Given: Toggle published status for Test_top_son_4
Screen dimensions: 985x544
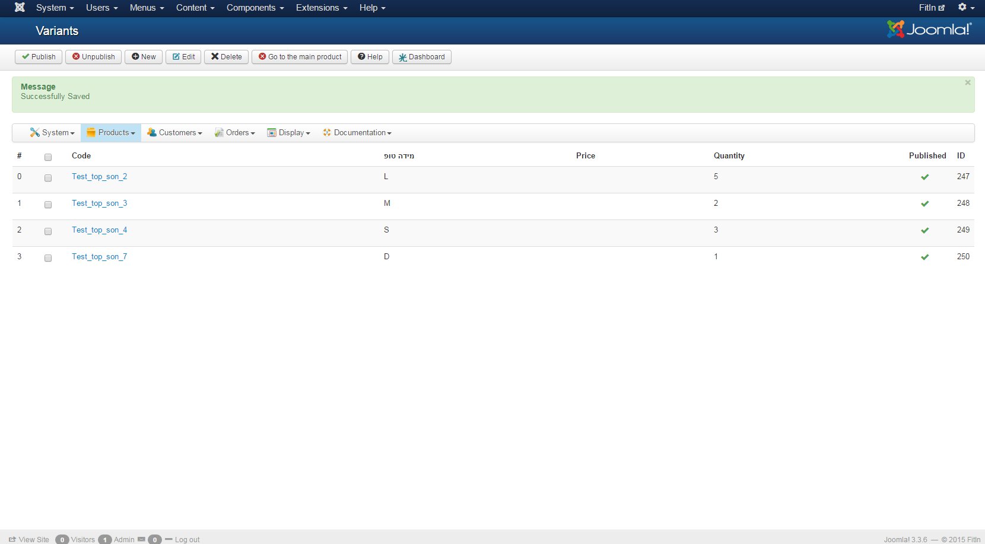Looking at the screenshot, I should 924,230.
